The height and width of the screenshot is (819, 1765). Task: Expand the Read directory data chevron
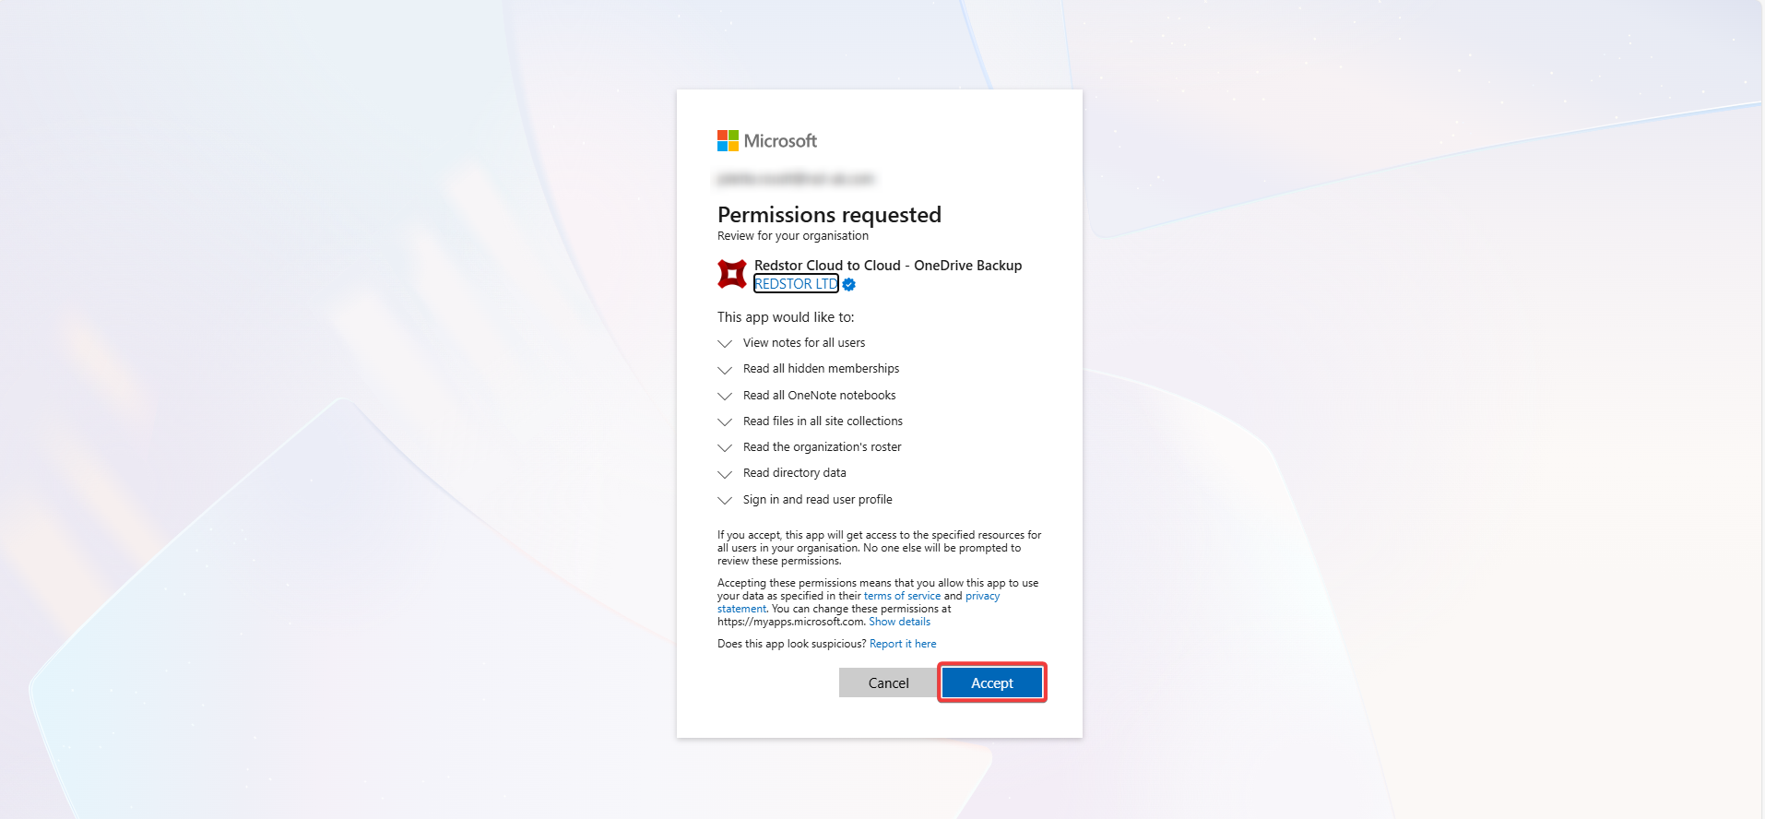pyautogui.click(x=725, y=473)
